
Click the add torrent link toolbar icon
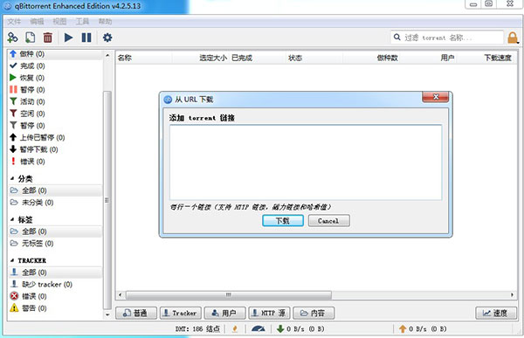coord(12,38)
